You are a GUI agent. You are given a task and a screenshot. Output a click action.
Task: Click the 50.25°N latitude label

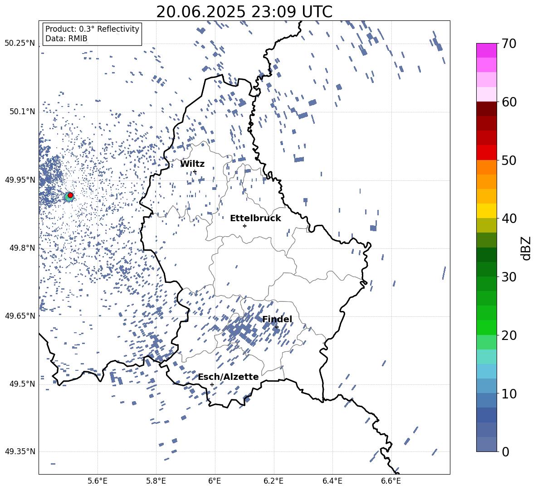click(x=20, y=44)
